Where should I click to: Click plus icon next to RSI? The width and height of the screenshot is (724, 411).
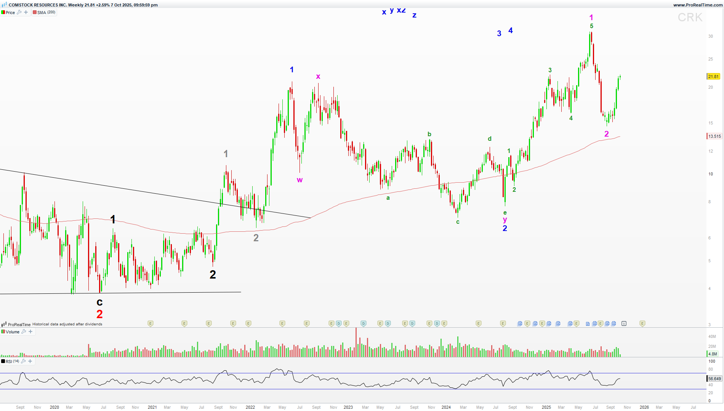[x=30, y=361]
